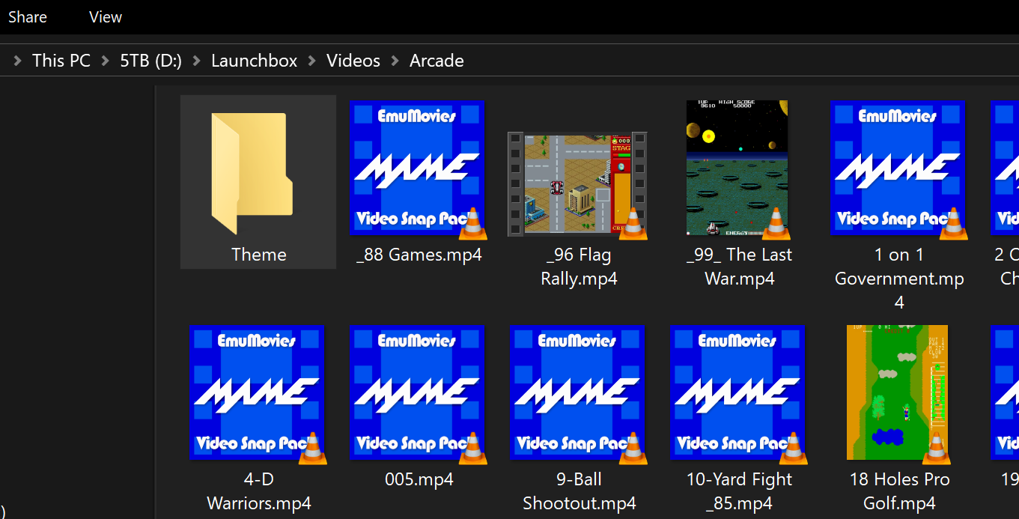Click the VLC cone on _96 Flag Rally.mp4
The height and width of the screenshot is (519, 1019).
point(633,223)
